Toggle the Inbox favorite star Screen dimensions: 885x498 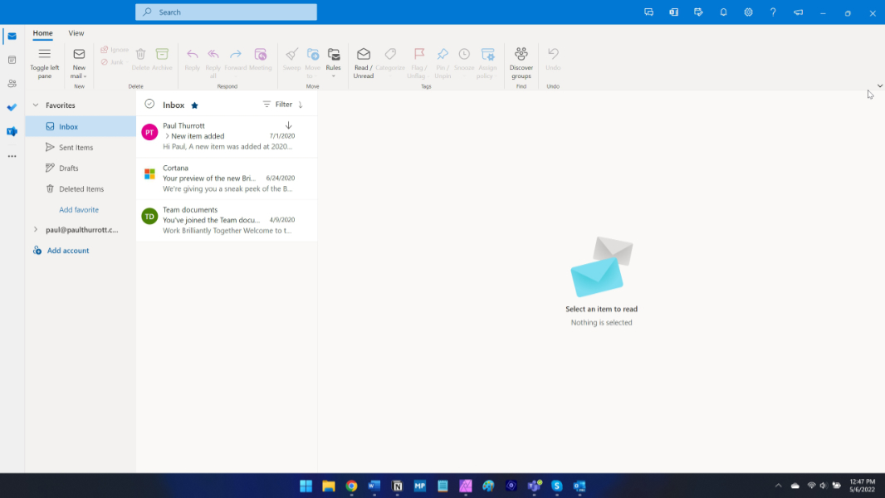point(195,105)
